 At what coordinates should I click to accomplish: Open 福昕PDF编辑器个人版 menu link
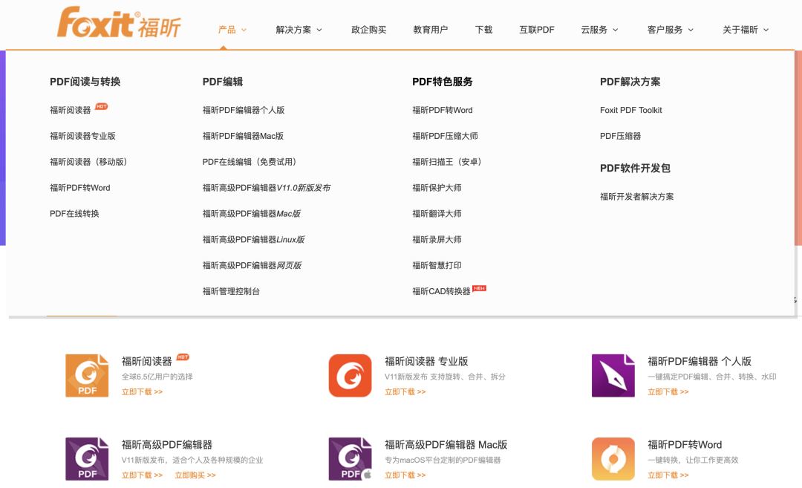(244, 110)
